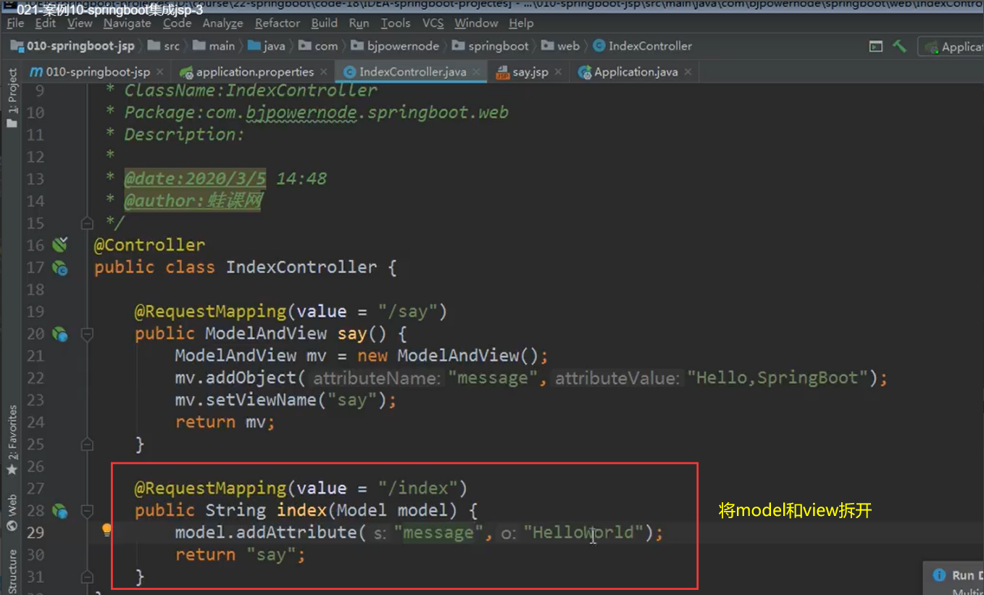Click the "/say" mapping value string
The height and width of the screenshot is (595, 984).
click(407, 312)
